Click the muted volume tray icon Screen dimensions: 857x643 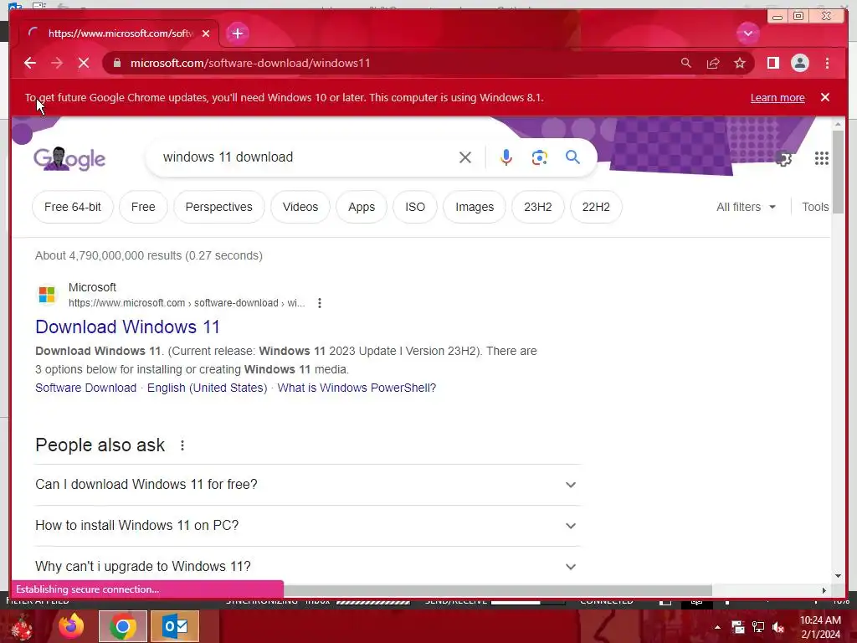click(778, 627)
